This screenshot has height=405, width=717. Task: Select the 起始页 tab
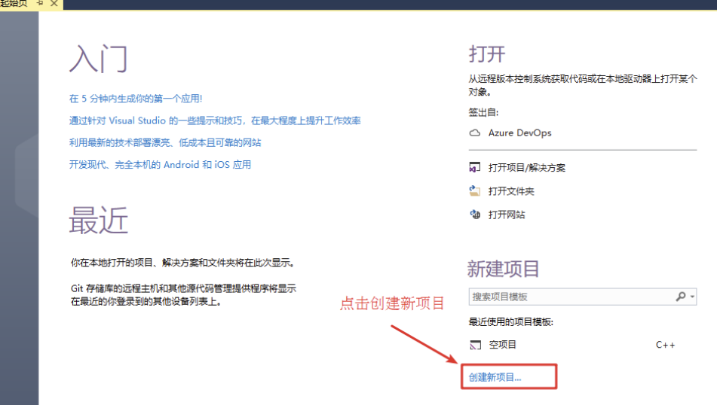pyautogui.click(x=14, y=4)
